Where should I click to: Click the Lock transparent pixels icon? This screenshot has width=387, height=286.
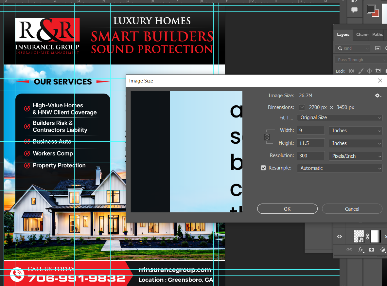[352, 71]
